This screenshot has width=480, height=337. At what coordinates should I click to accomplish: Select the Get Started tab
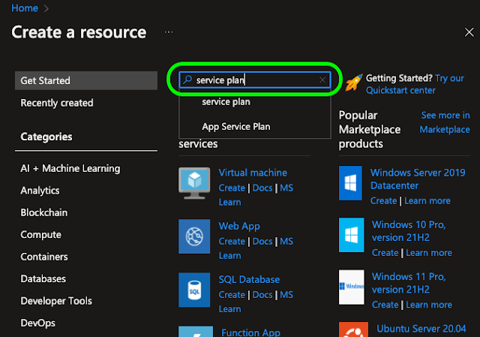[86, 80]
